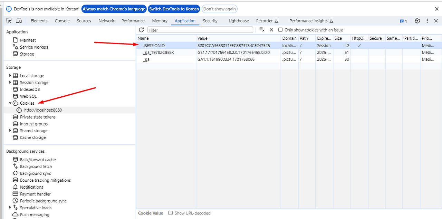The width and height of the screenshot is (442, 219).
Task: Select the JSESSIONID cookie row
Action: 289,45
